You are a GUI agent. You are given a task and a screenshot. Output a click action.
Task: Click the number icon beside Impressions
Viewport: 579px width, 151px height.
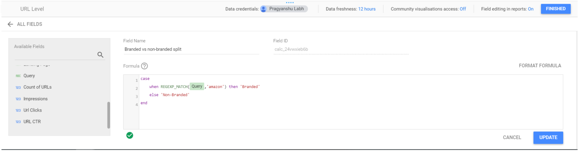[x=18, y=99]
